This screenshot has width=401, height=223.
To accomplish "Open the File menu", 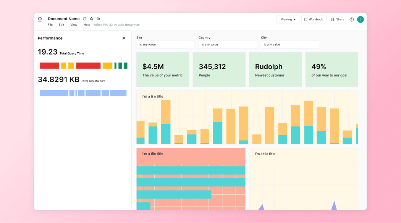I will point(50,25).
